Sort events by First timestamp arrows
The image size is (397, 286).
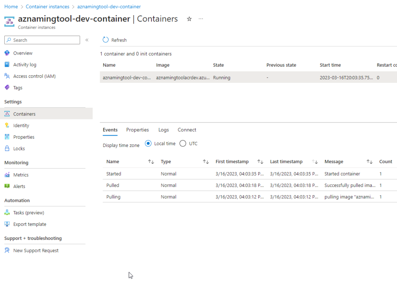(260, 162)
